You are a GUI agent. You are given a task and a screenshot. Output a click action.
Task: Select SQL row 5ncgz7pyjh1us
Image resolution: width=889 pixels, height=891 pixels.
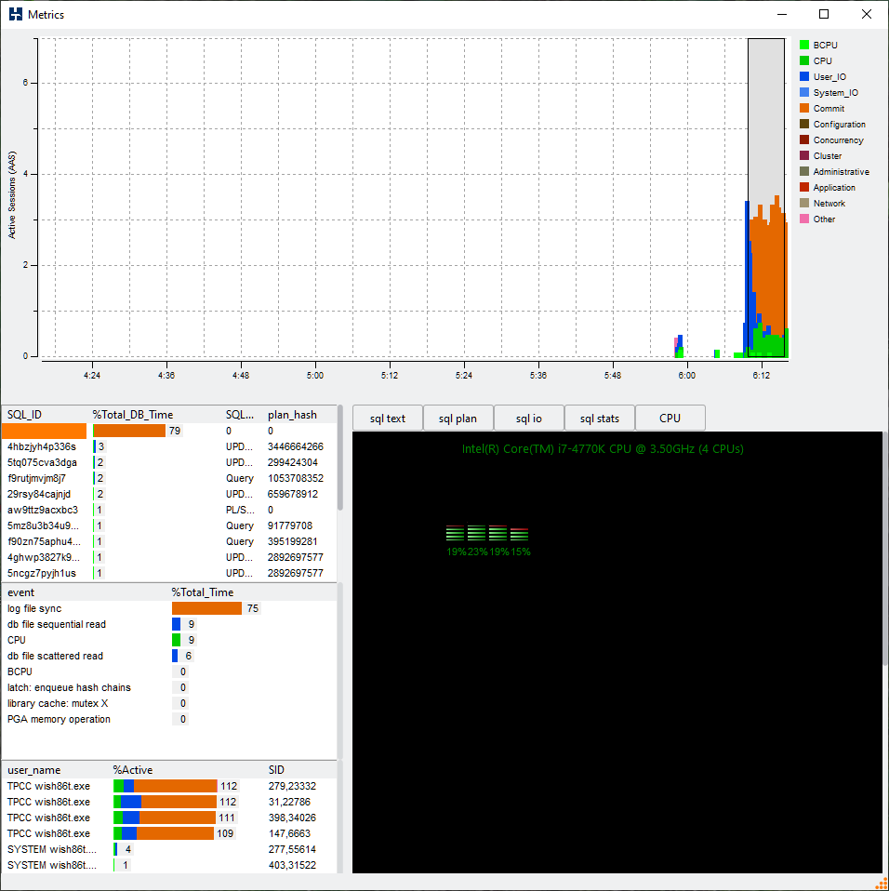click(169, 573)
